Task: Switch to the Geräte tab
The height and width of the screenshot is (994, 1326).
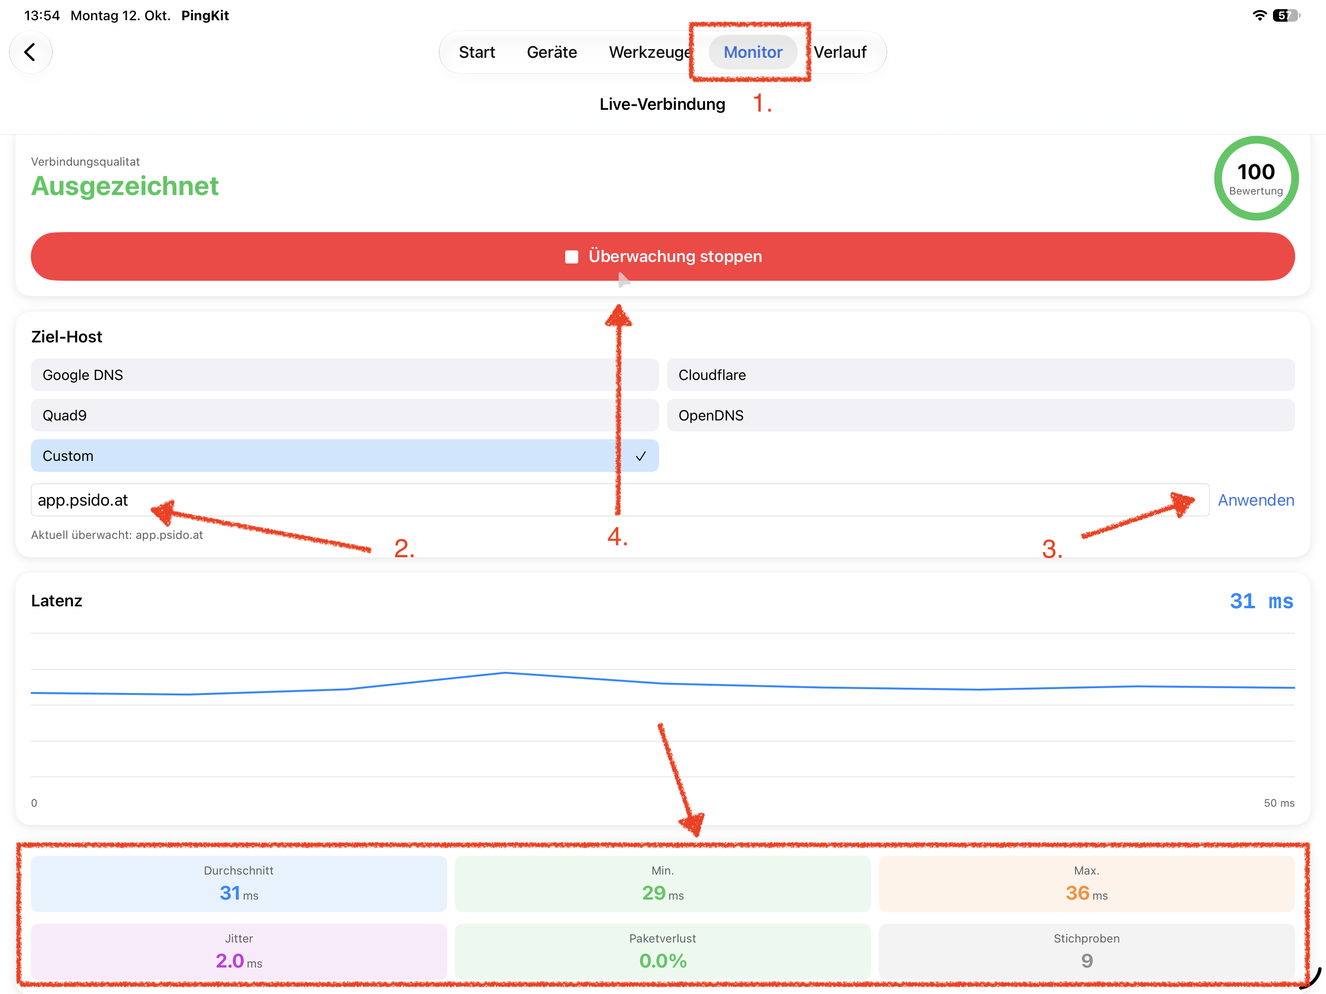Action: (x=552, y=52)
